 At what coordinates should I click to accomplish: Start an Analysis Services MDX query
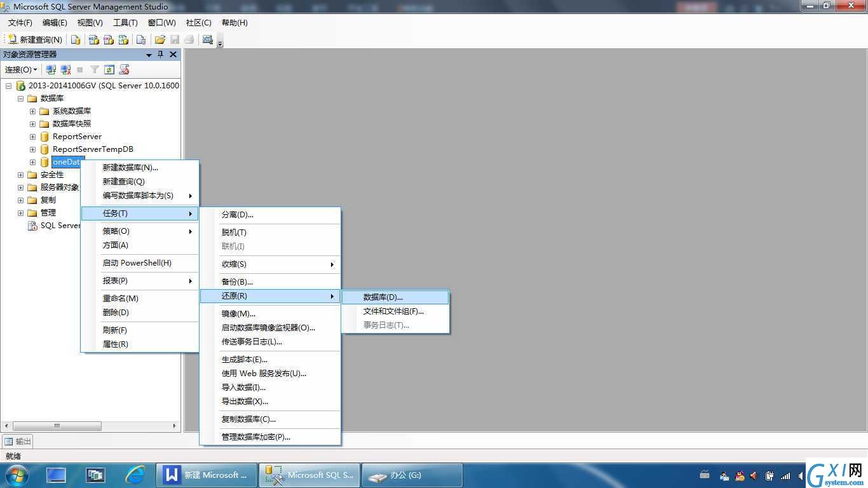(94, 39)
